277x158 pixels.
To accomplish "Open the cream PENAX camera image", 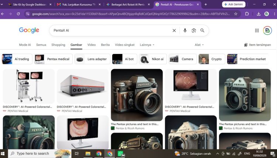I will 245,95.
